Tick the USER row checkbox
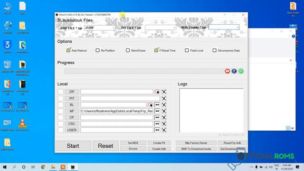 (x=60, y=130)
